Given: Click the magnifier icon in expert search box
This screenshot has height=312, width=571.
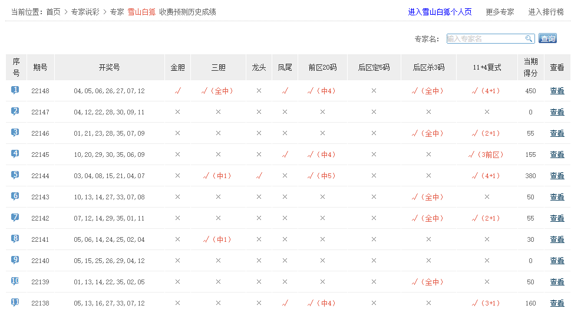Looking at the screenshot, I should coord(529,39).
